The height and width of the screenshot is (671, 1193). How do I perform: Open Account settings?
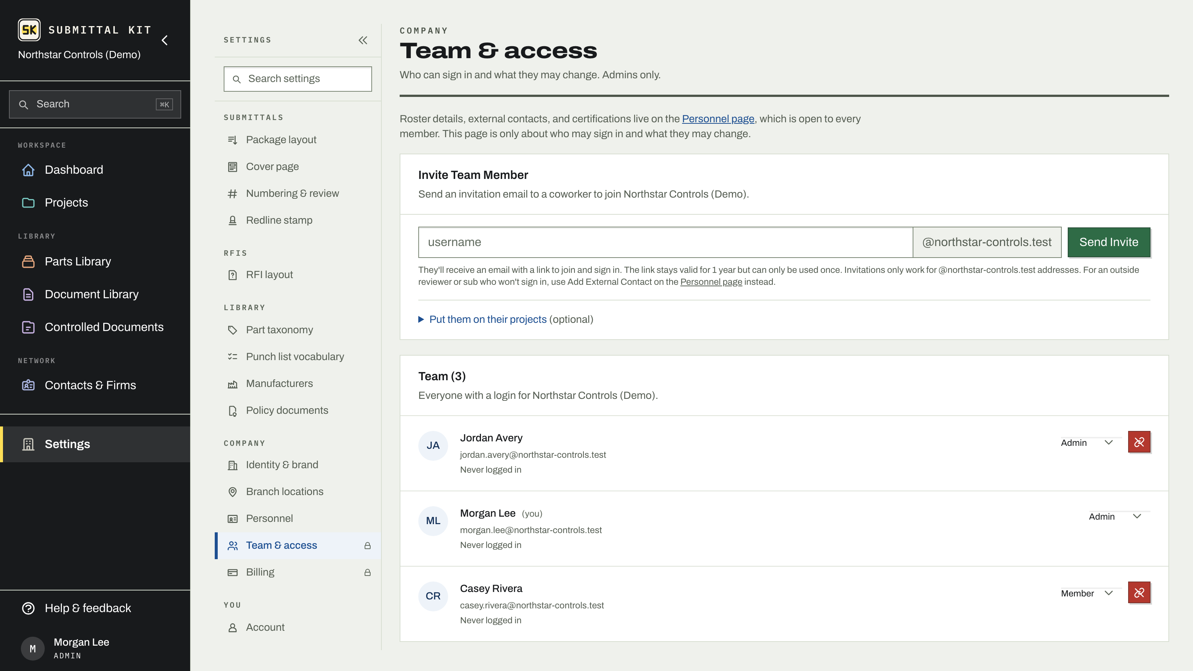(x=298, y=627)
